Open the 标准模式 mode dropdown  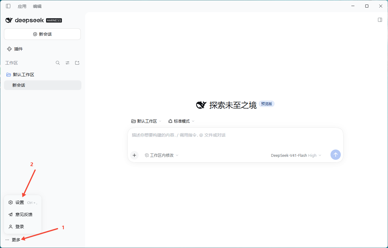[181, 121]
